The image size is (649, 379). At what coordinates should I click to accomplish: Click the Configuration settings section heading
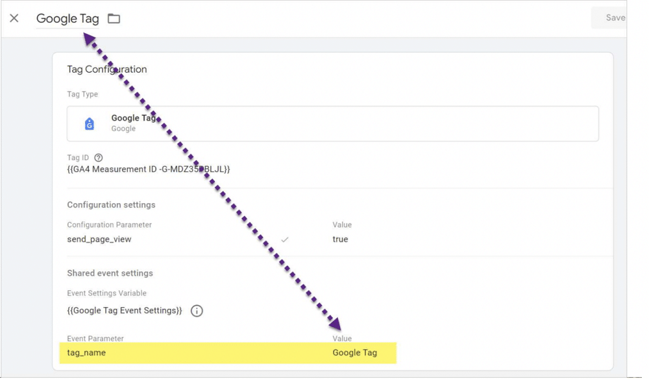[x=111, y=205]
